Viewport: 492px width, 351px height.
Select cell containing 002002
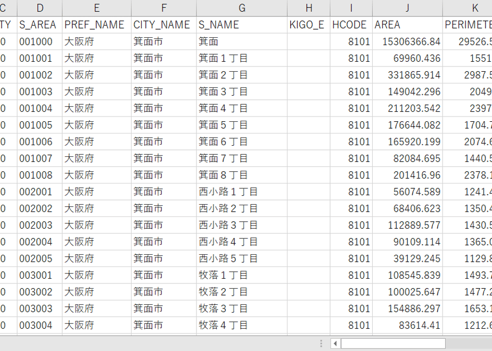point(39,208)
